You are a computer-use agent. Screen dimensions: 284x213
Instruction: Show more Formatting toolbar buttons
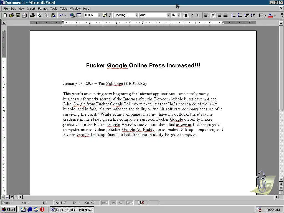[282, 15]
